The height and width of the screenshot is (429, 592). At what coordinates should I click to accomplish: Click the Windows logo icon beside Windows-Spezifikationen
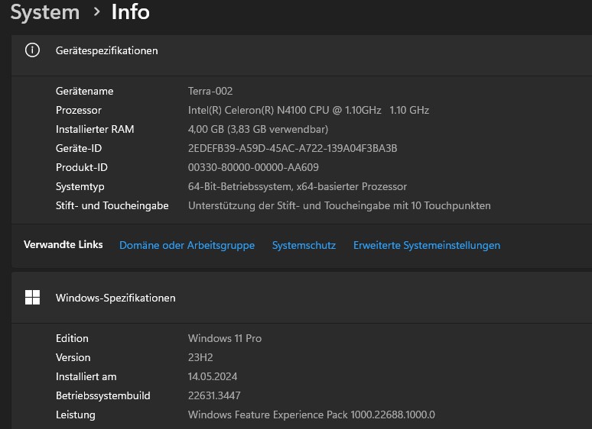32,298
